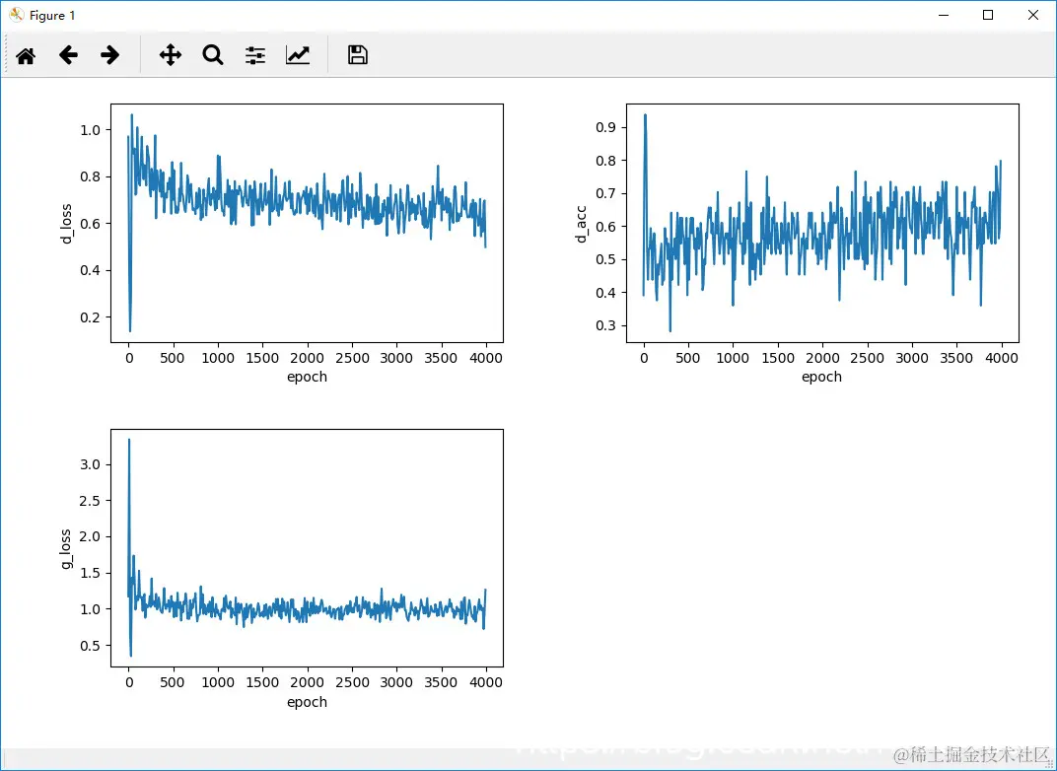Click the d_loss y-axis label
This screenshot has height=771, width=1057.
(x=66, y=224)
